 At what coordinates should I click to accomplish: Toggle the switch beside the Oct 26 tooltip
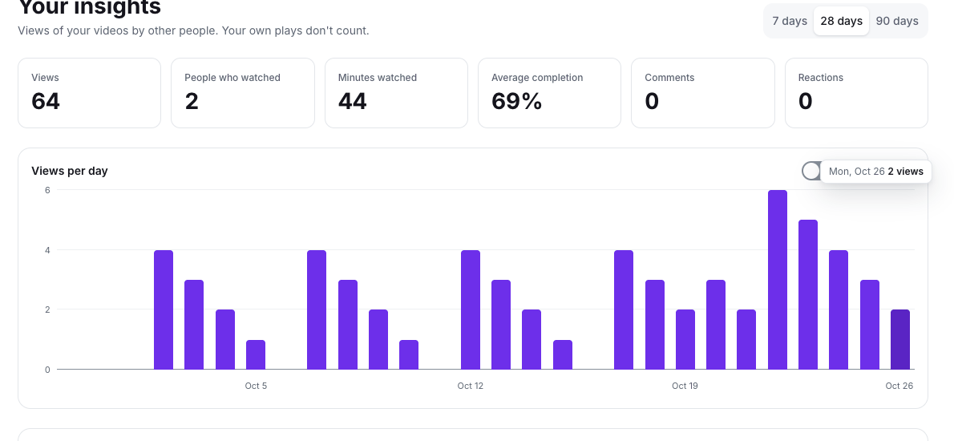(x=811, y=171)
